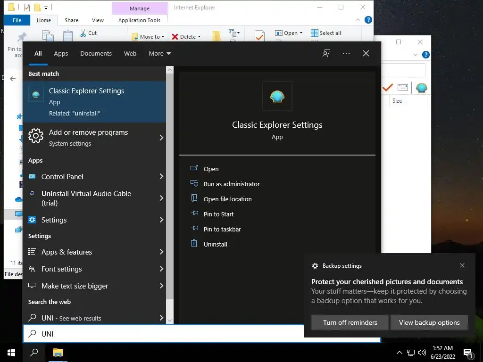The height and width of the screenshot is (362, 483).
Task: Switch to the Web search filter tab
Action: (130, 54)
